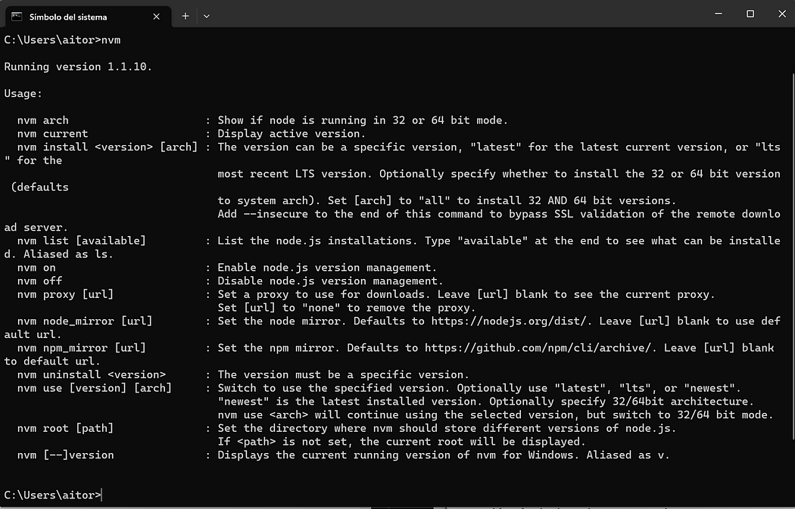Click the bottom 'C:\Users\aitor>' prompt
795x509 pixels.
click(53, 495)
